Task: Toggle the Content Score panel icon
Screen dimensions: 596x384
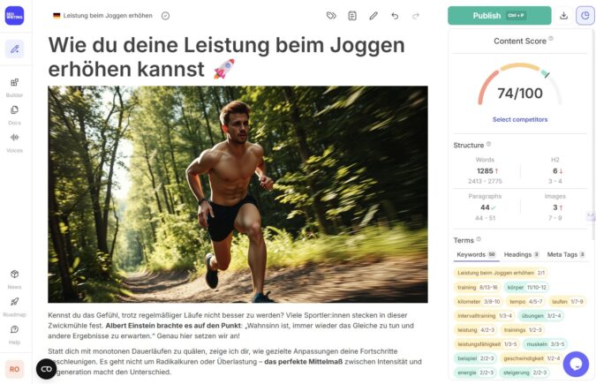Action: pos(585,16)
